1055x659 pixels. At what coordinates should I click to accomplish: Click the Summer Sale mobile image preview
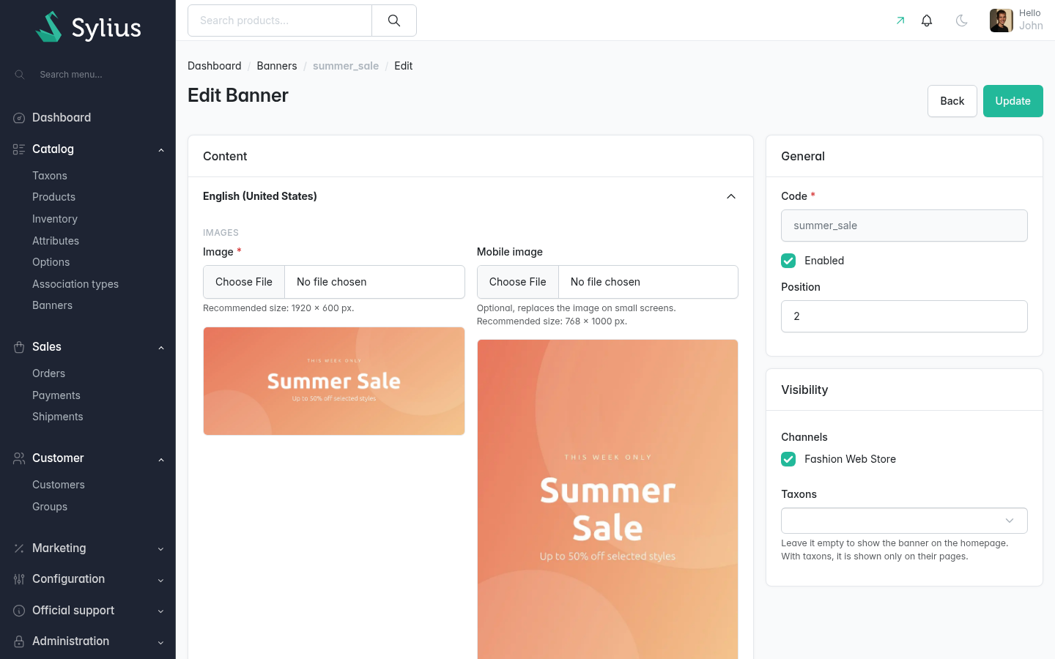point(607,499)
